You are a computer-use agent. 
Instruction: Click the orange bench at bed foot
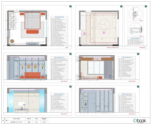(x=33, y=32)
